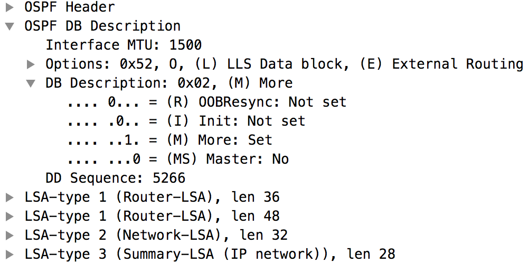Highlight the DB Description: 0x02 row
This screenshot has width=528, height=263.
(169, 83)
